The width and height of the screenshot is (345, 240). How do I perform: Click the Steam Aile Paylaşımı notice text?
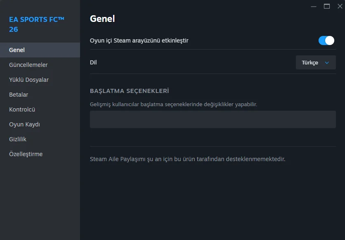(187, 159)
